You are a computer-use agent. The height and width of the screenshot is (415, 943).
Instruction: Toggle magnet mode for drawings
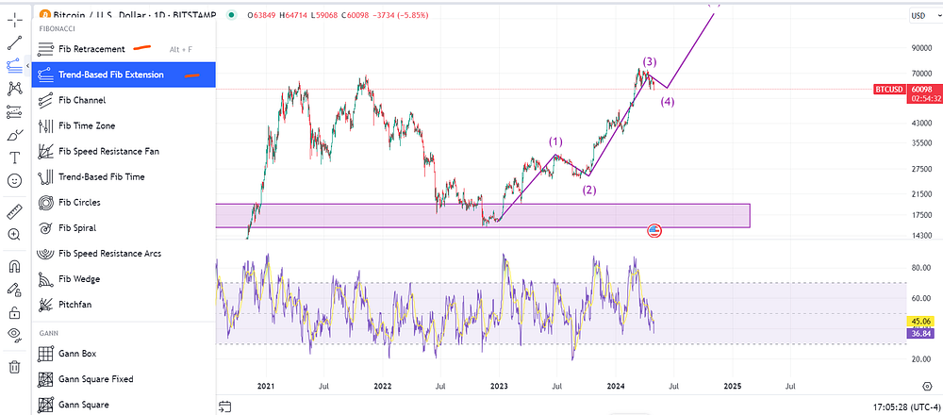(x=14, y=266)
